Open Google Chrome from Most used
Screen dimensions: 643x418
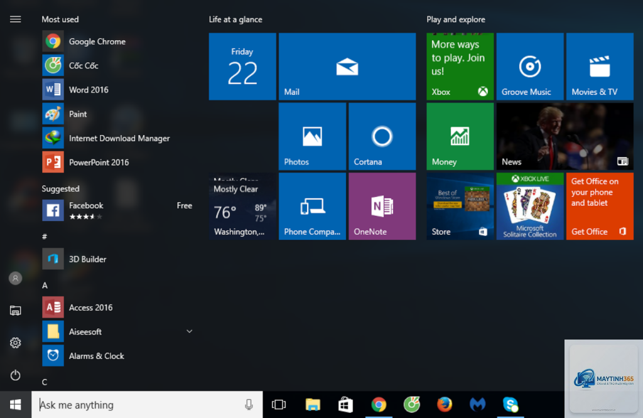[x=117, y=41]
